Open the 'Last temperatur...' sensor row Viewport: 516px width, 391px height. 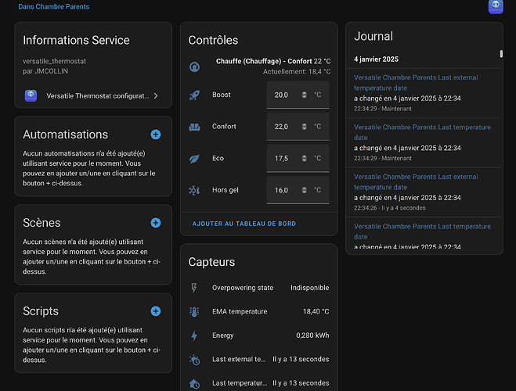259,383
